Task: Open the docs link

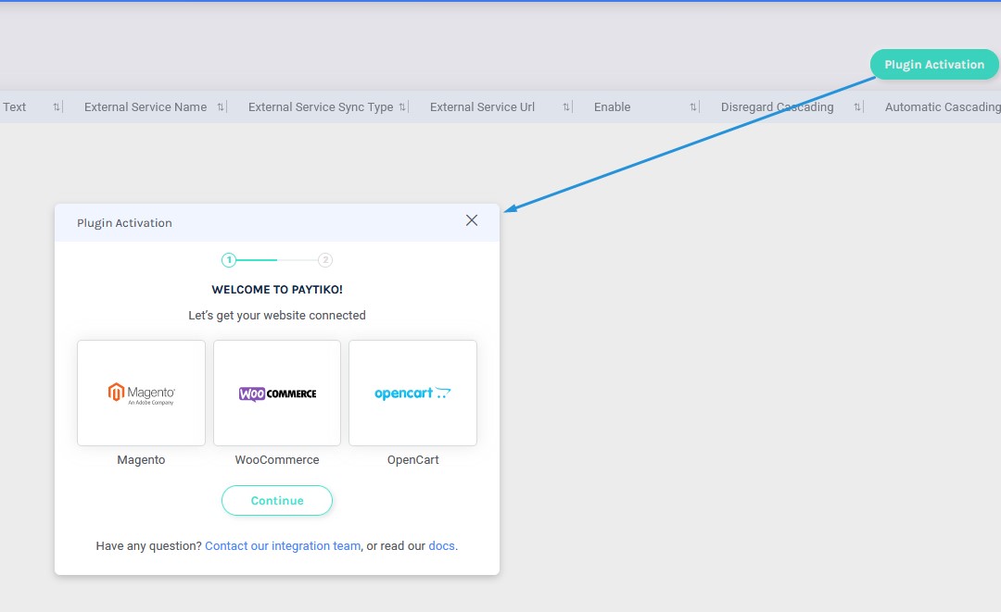Action: tap(442, 545)
